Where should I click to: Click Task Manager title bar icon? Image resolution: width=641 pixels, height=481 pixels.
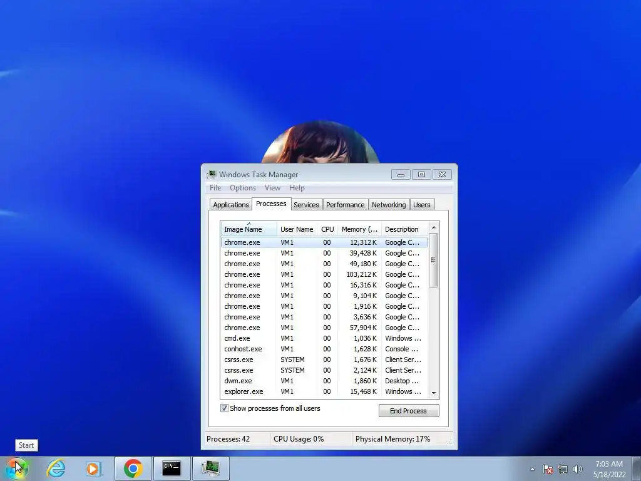click(212, 174)
